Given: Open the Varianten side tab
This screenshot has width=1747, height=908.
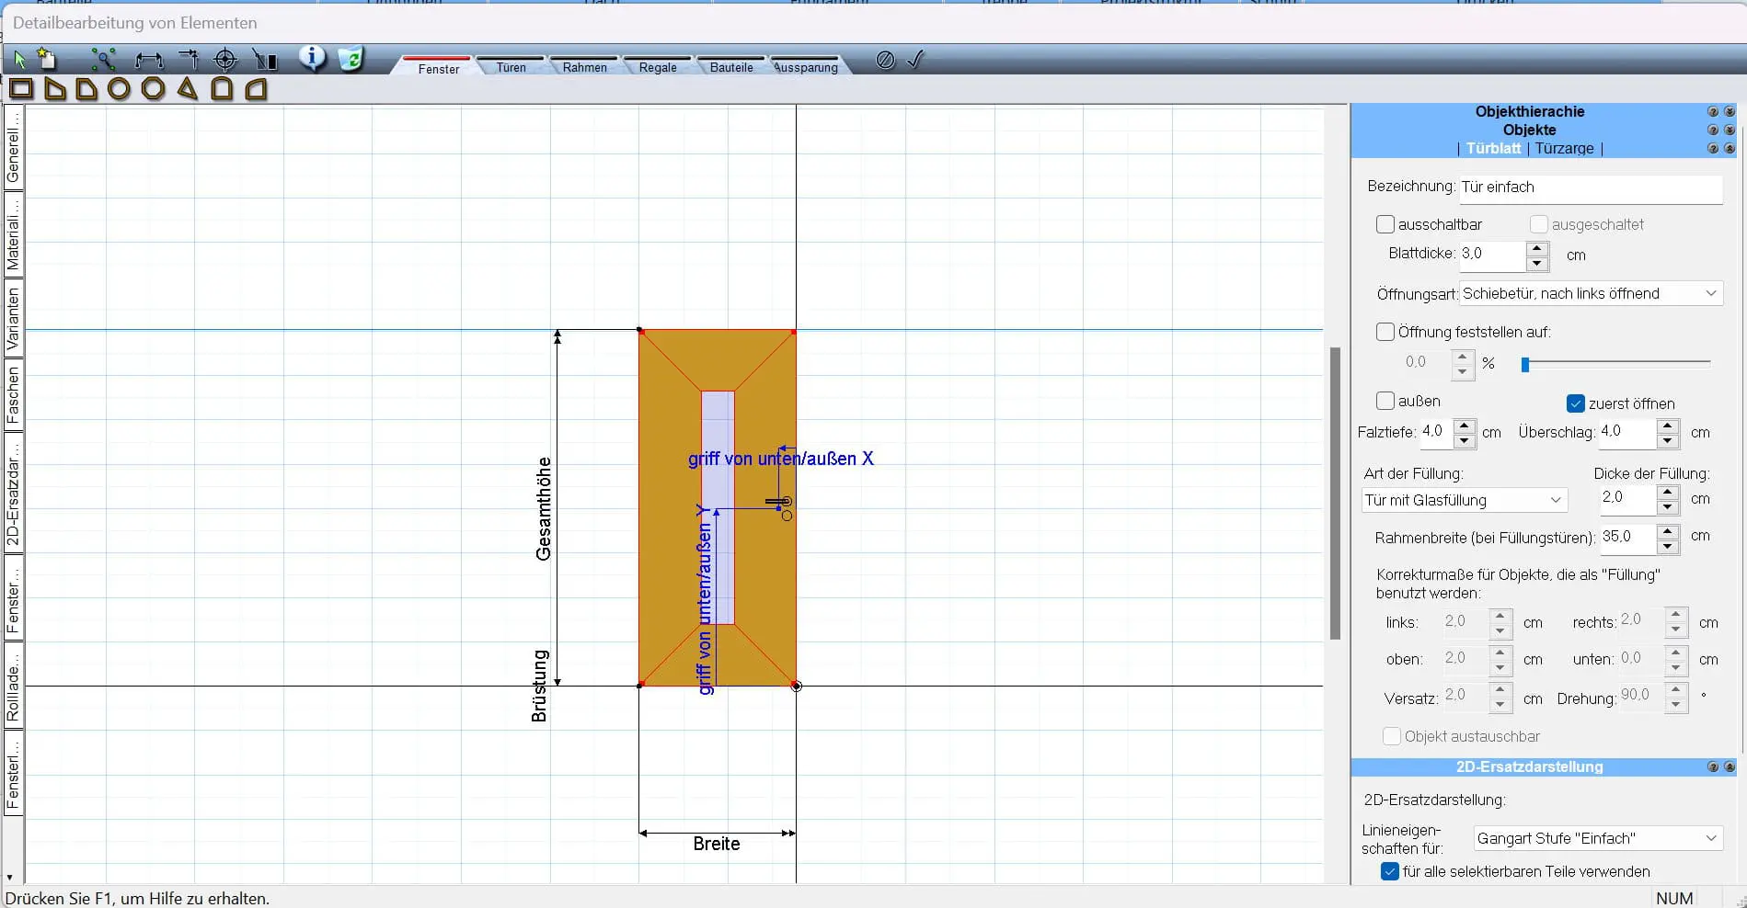Looking at the screenshot, I should click(x=13, y=318).
